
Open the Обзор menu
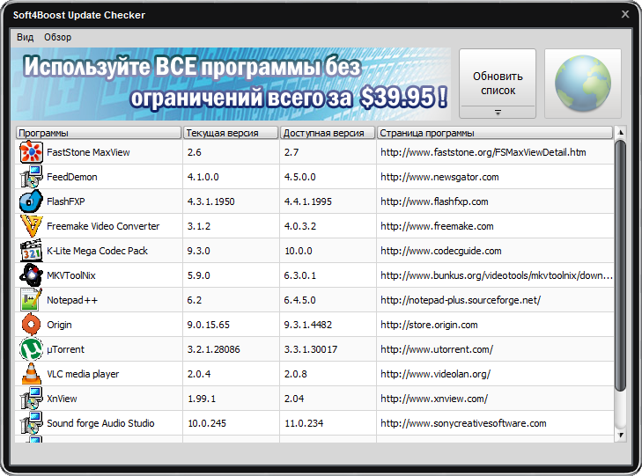58,37
